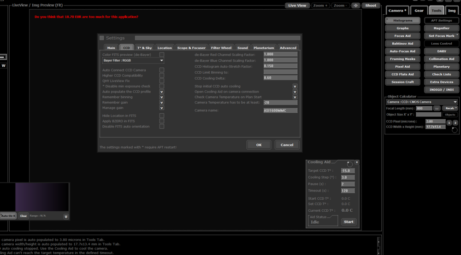
Task: Edit Camera name field ASI1600MMC
Action: [x=280, y=110]
